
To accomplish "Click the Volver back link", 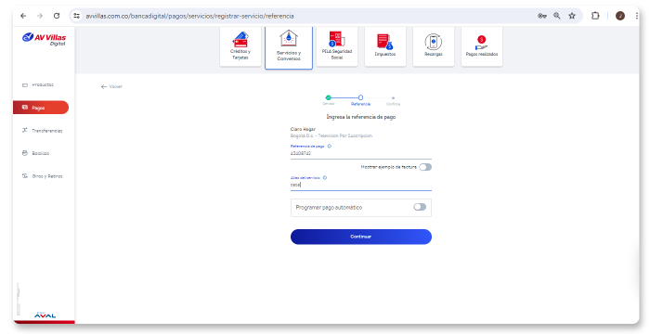I will tap(111, 86).
